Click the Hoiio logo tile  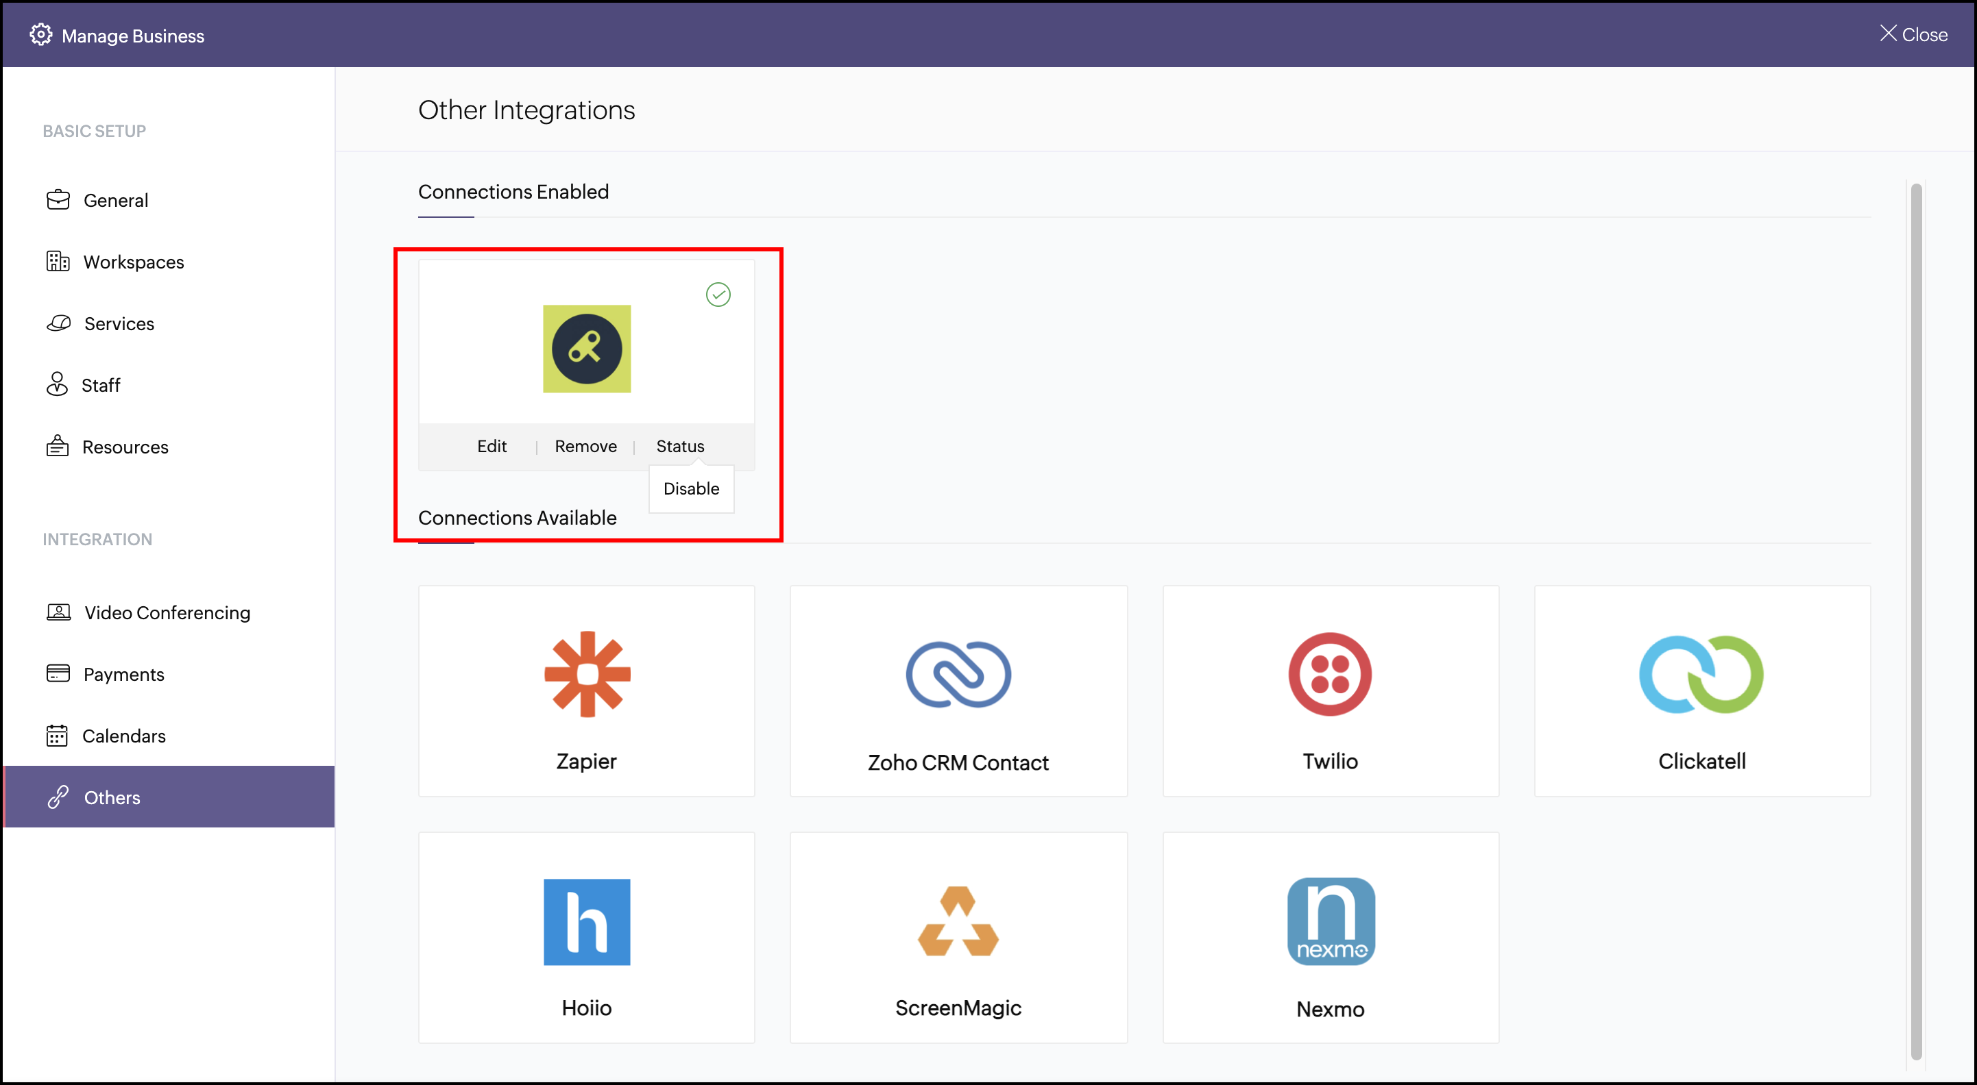pos(587,922)
